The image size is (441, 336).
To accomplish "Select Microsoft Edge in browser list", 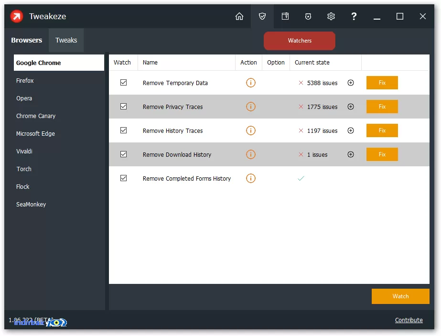I will [x=59, y=134].
